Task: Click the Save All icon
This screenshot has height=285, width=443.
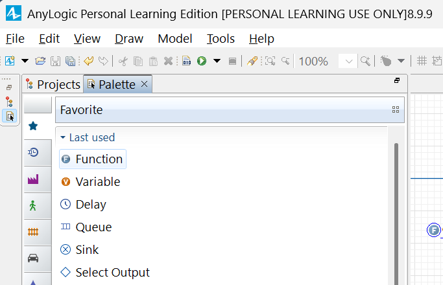Action: click(x=70, y=61)
